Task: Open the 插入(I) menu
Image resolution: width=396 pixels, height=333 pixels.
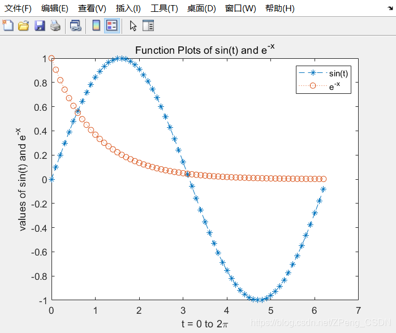Action: pyautogui.click(x=128, y=8)
